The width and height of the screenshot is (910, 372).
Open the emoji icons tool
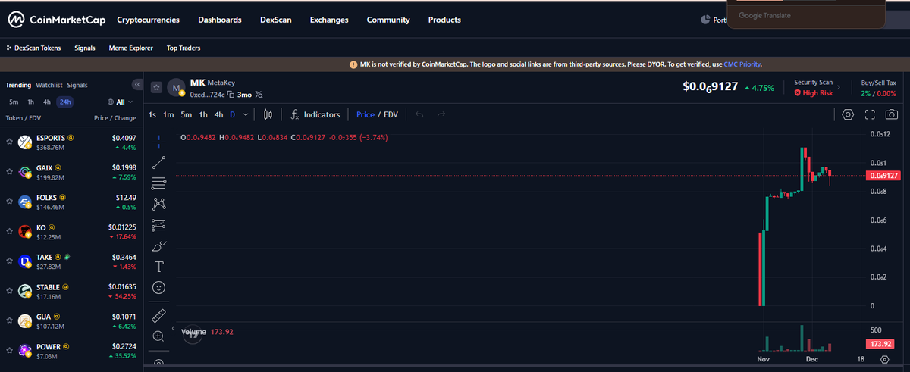159,288
